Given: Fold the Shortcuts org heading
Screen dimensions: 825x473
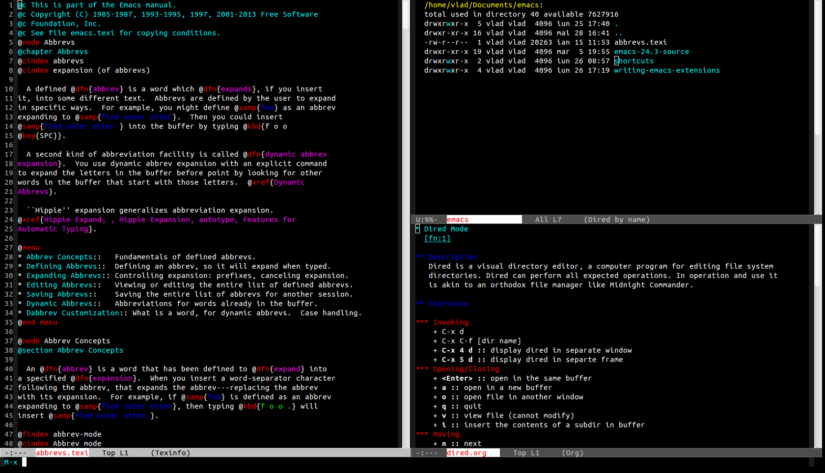Looking at the screenshot, I should [441, 304].
